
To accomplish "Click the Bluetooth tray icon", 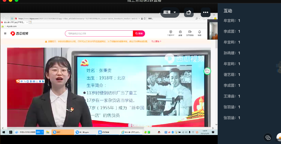I will click(x=173, y=132).
